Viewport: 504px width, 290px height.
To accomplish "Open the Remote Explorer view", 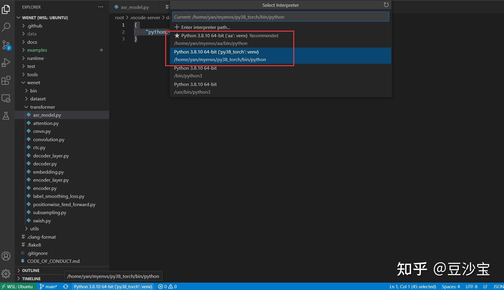I will (6, 98).
